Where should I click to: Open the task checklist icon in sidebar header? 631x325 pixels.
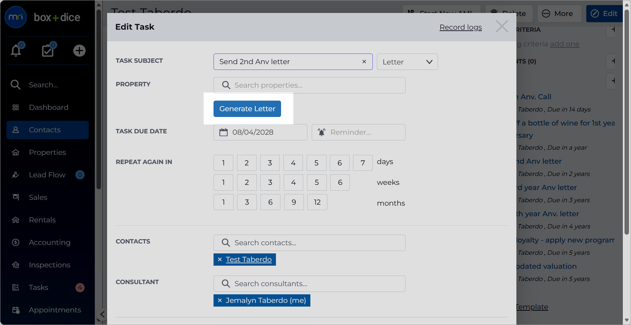pos(48,51)
